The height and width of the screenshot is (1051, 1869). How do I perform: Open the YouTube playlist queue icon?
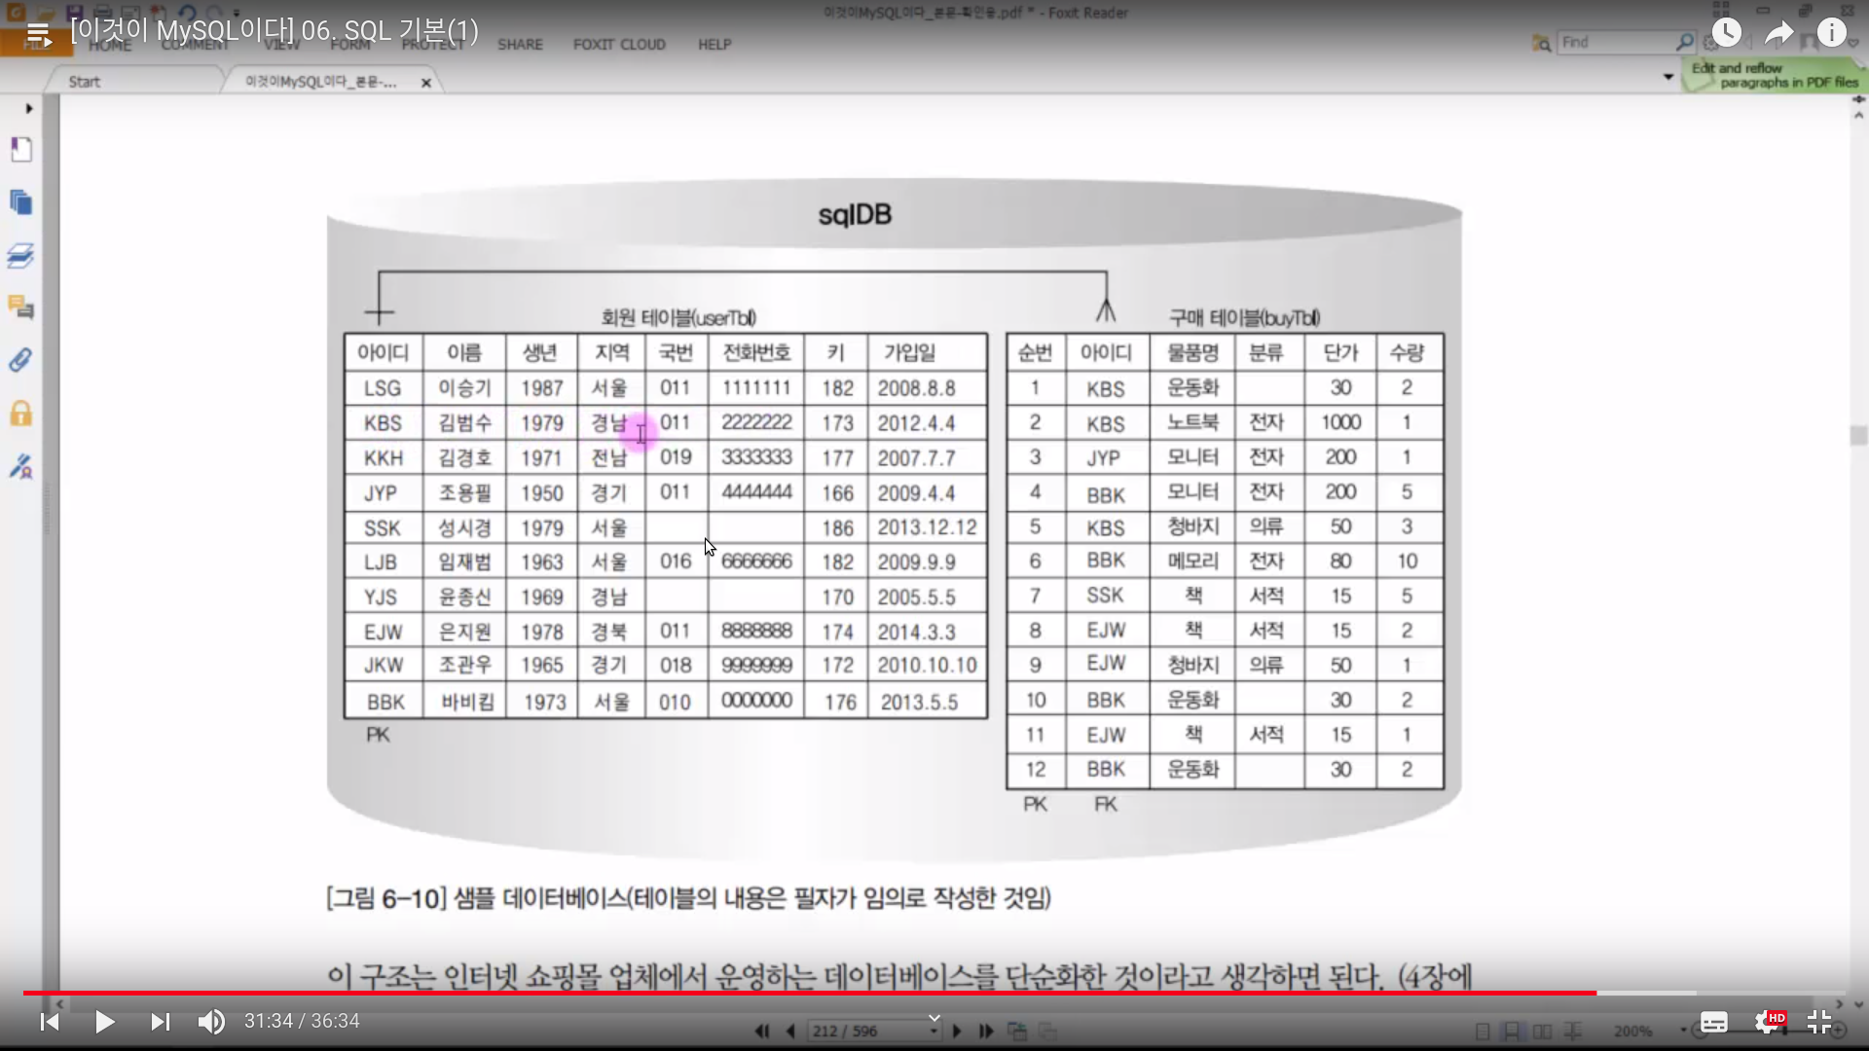coord(38,35)
